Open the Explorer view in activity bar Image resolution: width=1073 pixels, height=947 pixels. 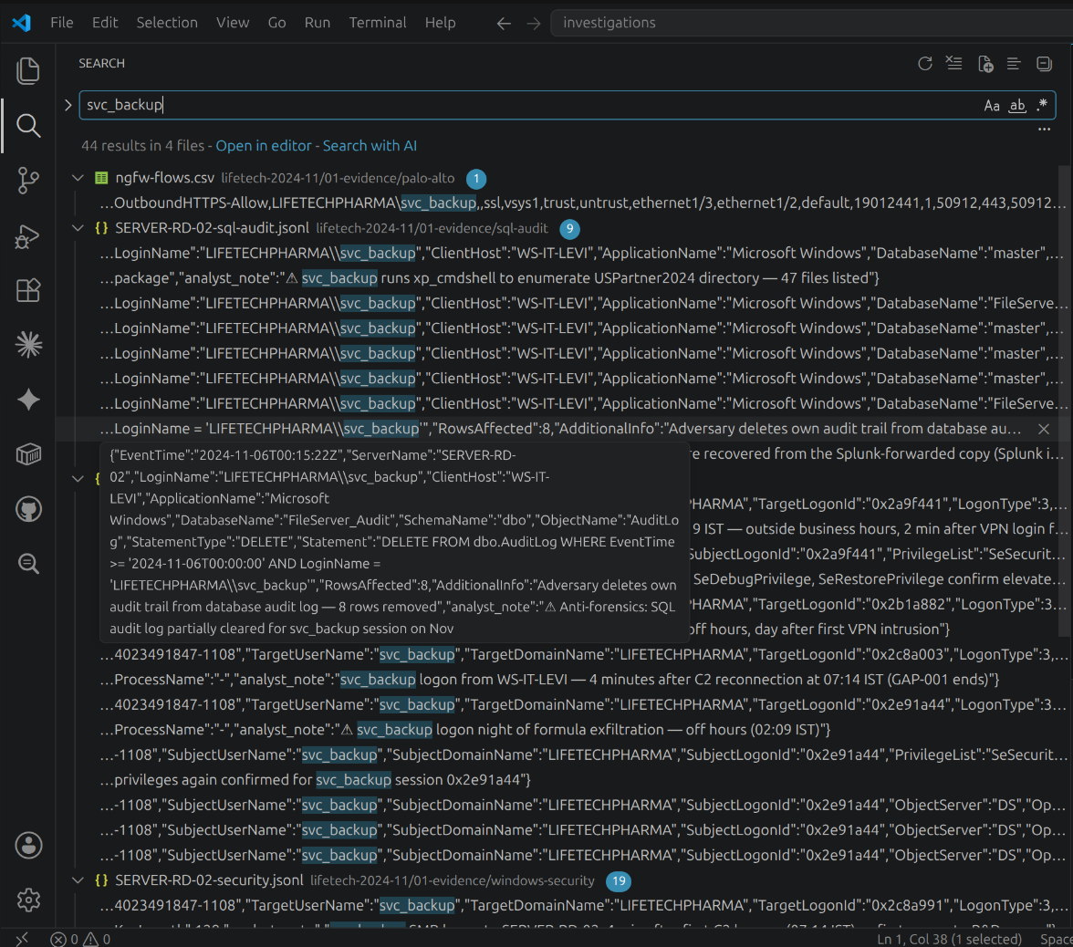28,71
